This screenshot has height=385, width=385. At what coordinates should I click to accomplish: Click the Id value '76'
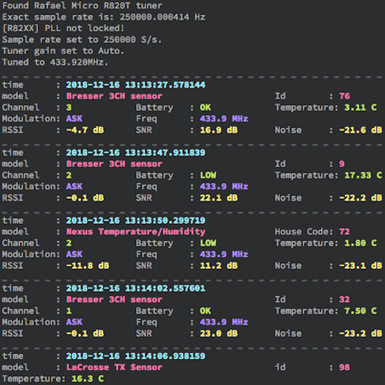[x=345, y=96]
